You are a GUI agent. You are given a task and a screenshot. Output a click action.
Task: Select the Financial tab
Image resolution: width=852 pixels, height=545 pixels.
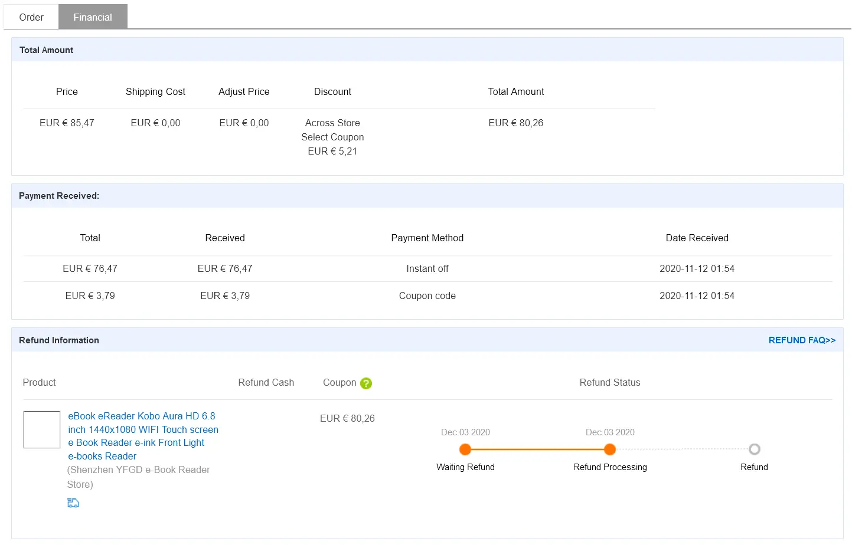click(93, 17)
